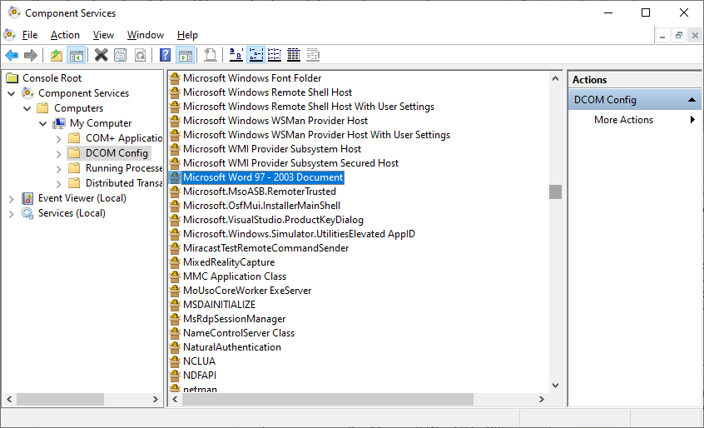Click the MsRdpSessionManager package icon
The image size is (704, 428).
(175, 318)
